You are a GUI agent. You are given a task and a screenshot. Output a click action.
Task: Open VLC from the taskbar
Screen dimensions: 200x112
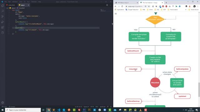tap(140, 110)
